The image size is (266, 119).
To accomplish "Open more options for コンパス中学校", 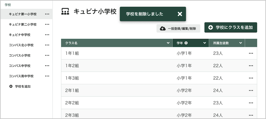I will coord(47,66).
